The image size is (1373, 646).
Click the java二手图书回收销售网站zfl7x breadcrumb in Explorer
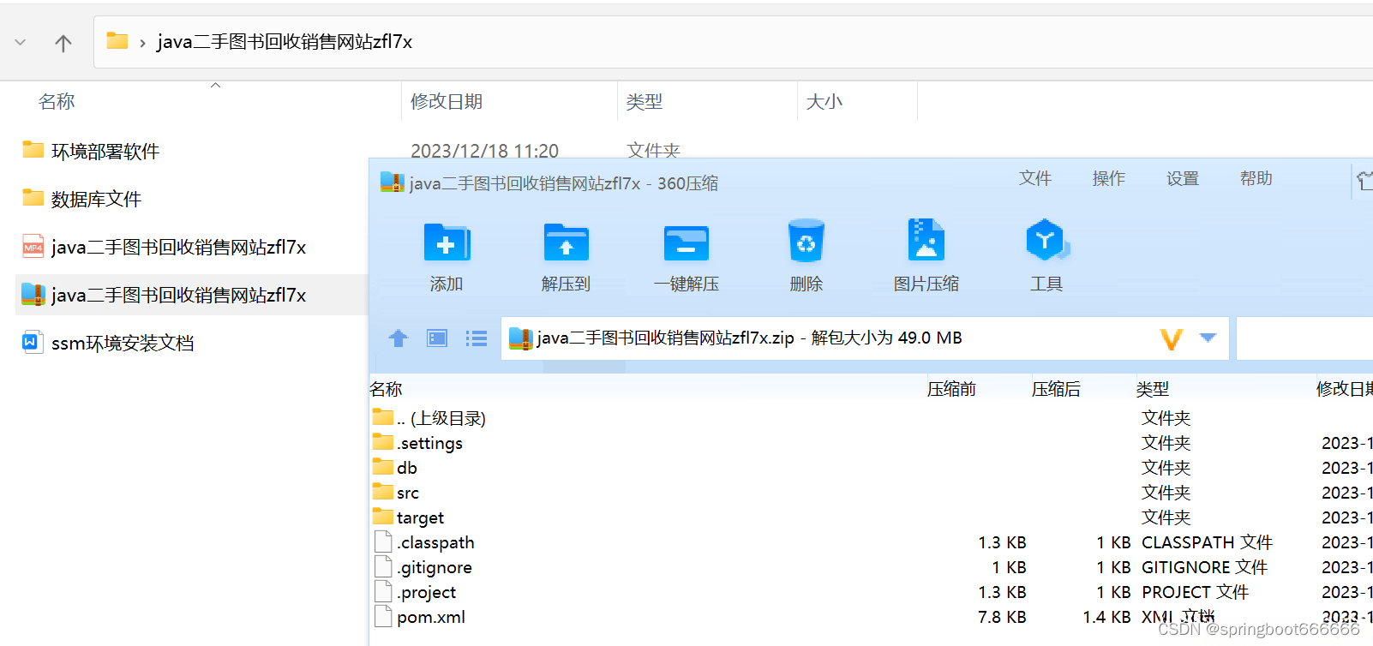click(x=285, y=42)
